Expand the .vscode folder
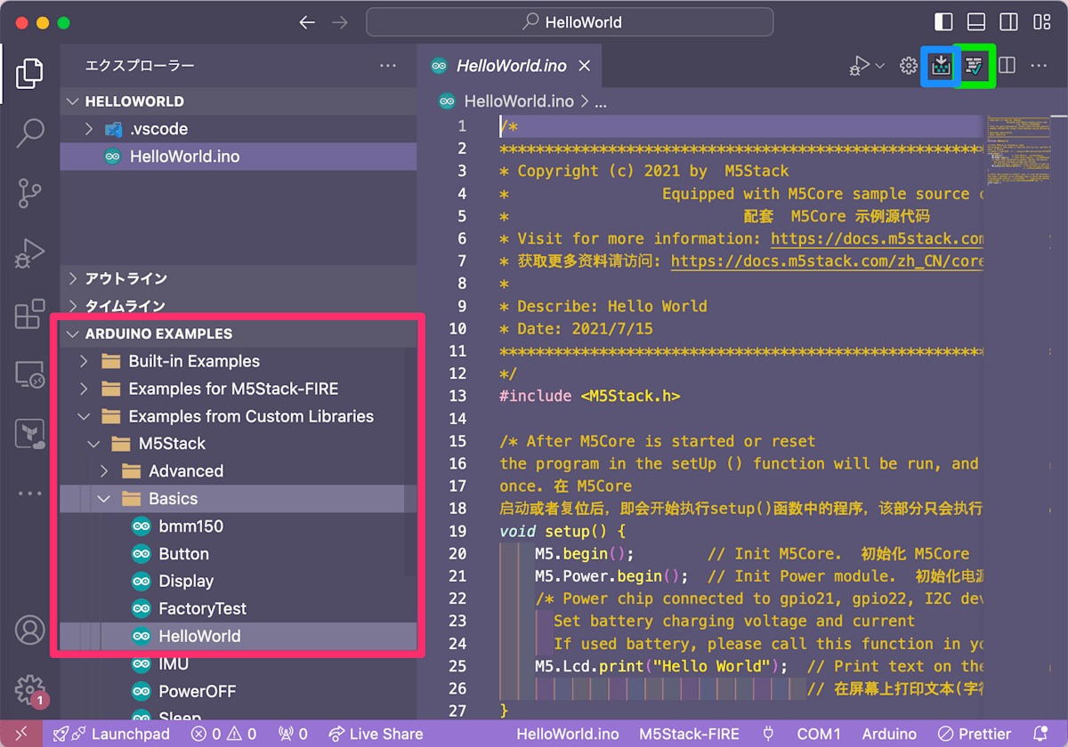 pos(239,129)
